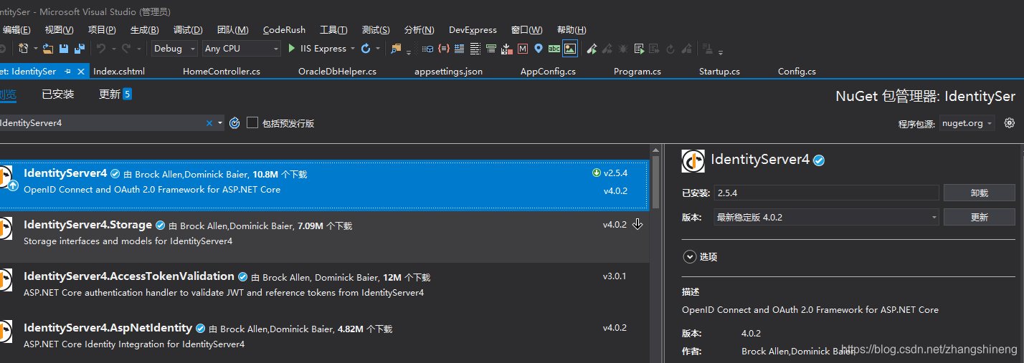Switch to the appsettings.json tab
This screenshot has height=363, width=1024.
448,72
